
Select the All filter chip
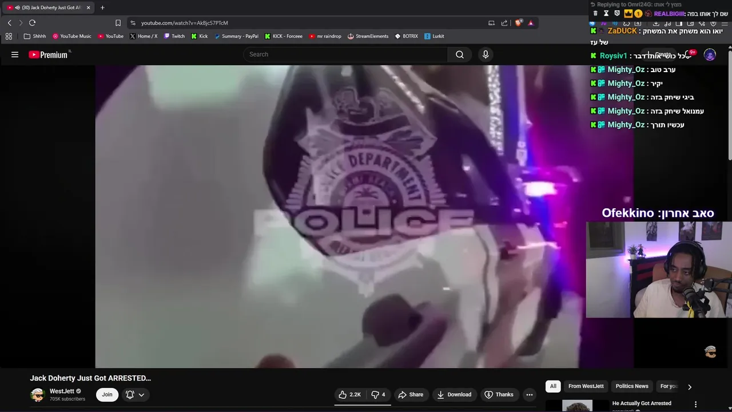pyautogui.click(x=553, y=386)
